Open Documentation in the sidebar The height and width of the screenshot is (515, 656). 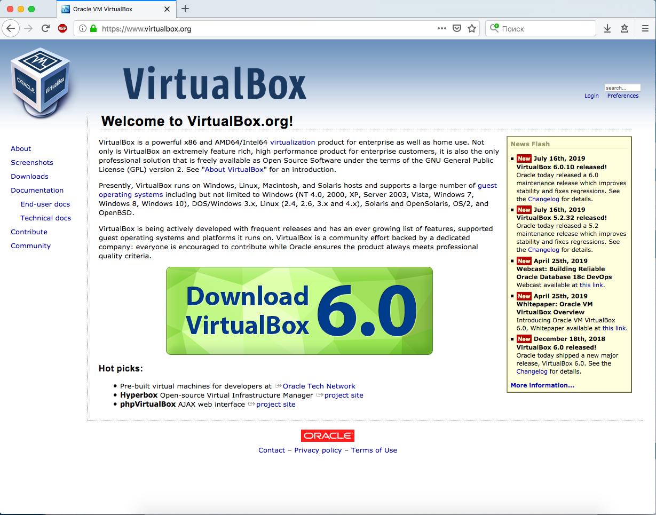click(x=37, y=190)
